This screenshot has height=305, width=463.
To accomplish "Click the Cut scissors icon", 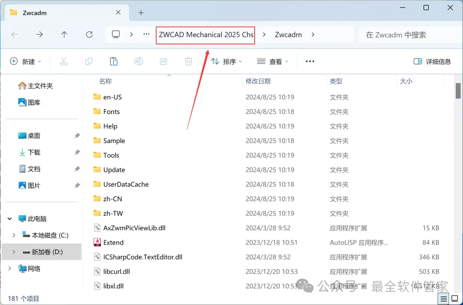I will [64, 61].
